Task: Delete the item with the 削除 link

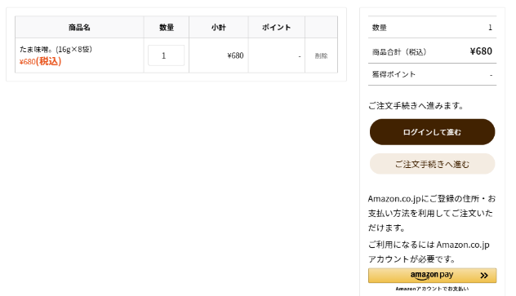Action: (x=321, y=55)
